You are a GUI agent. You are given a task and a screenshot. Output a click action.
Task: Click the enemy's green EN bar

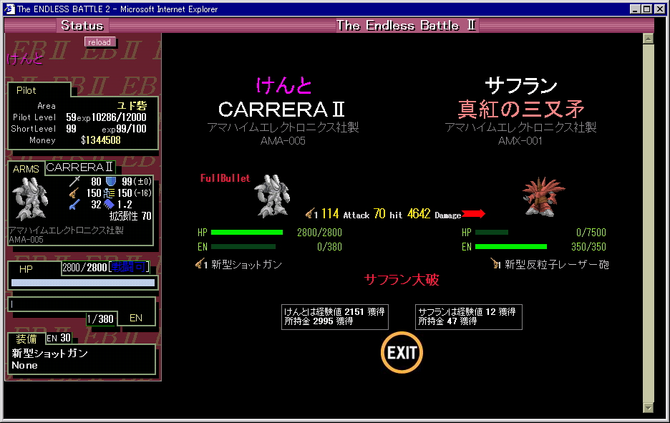pyautogui.click(x=510, y=247)
